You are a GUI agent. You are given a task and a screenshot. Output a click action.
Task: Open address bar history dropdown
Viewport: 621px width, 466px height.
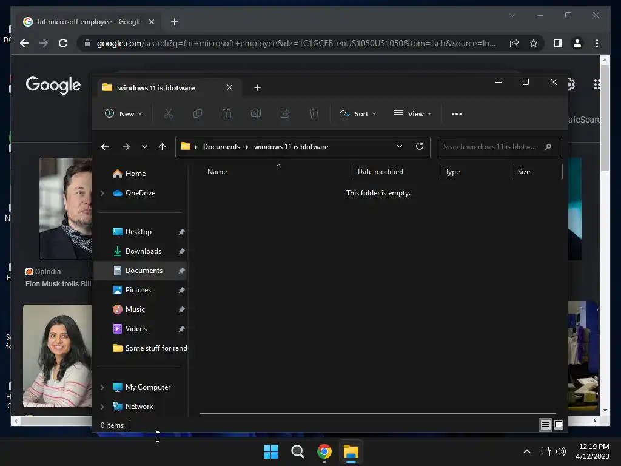pyautogui.click(x=400, y=146)
